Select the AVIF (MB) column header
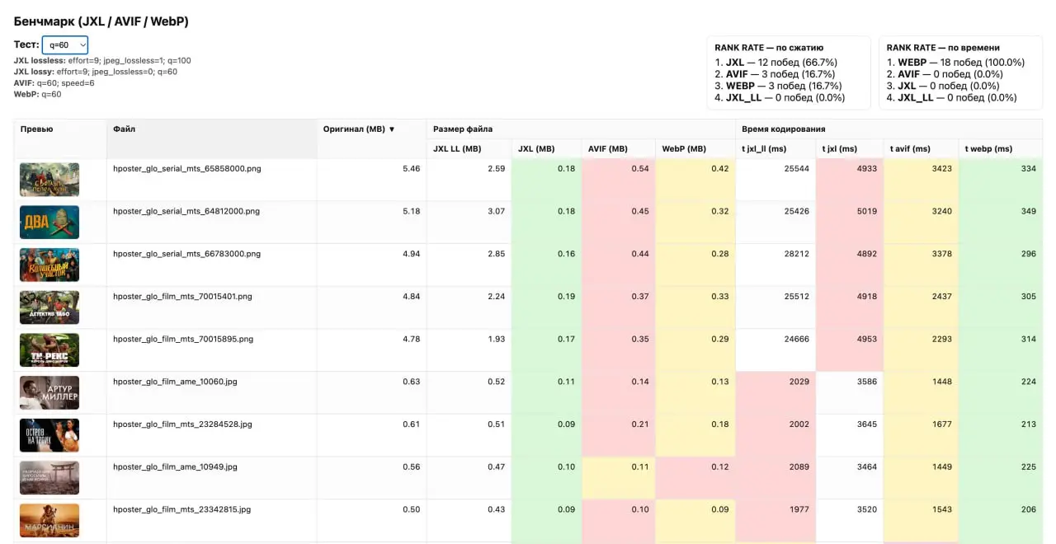The width and height of the screenshot is (1056, 544). coord(608,149)
